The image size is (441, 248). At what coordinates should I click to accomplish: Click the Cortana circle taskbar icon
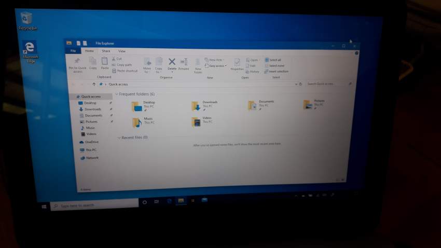point(145,202)
